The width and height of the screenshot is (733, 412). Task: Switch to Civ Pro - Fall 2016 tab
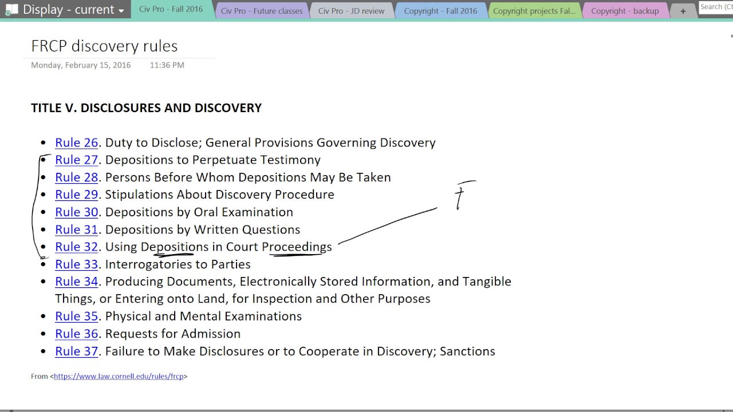coord(171,10)
